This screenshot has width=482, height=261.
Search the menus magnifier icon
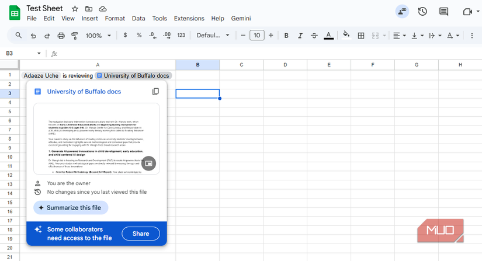click(19, 35)
